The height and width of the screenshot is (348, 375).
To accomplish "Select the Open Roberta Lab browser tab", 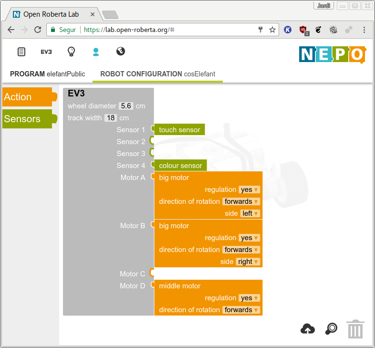I will pos(54,14).
